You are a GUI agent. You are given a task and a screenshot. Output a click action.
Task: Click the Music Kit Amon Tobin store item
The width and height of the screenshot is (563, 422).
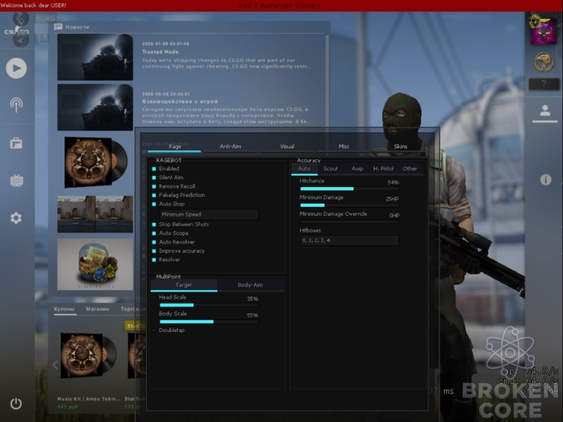[x=88, y=370]
